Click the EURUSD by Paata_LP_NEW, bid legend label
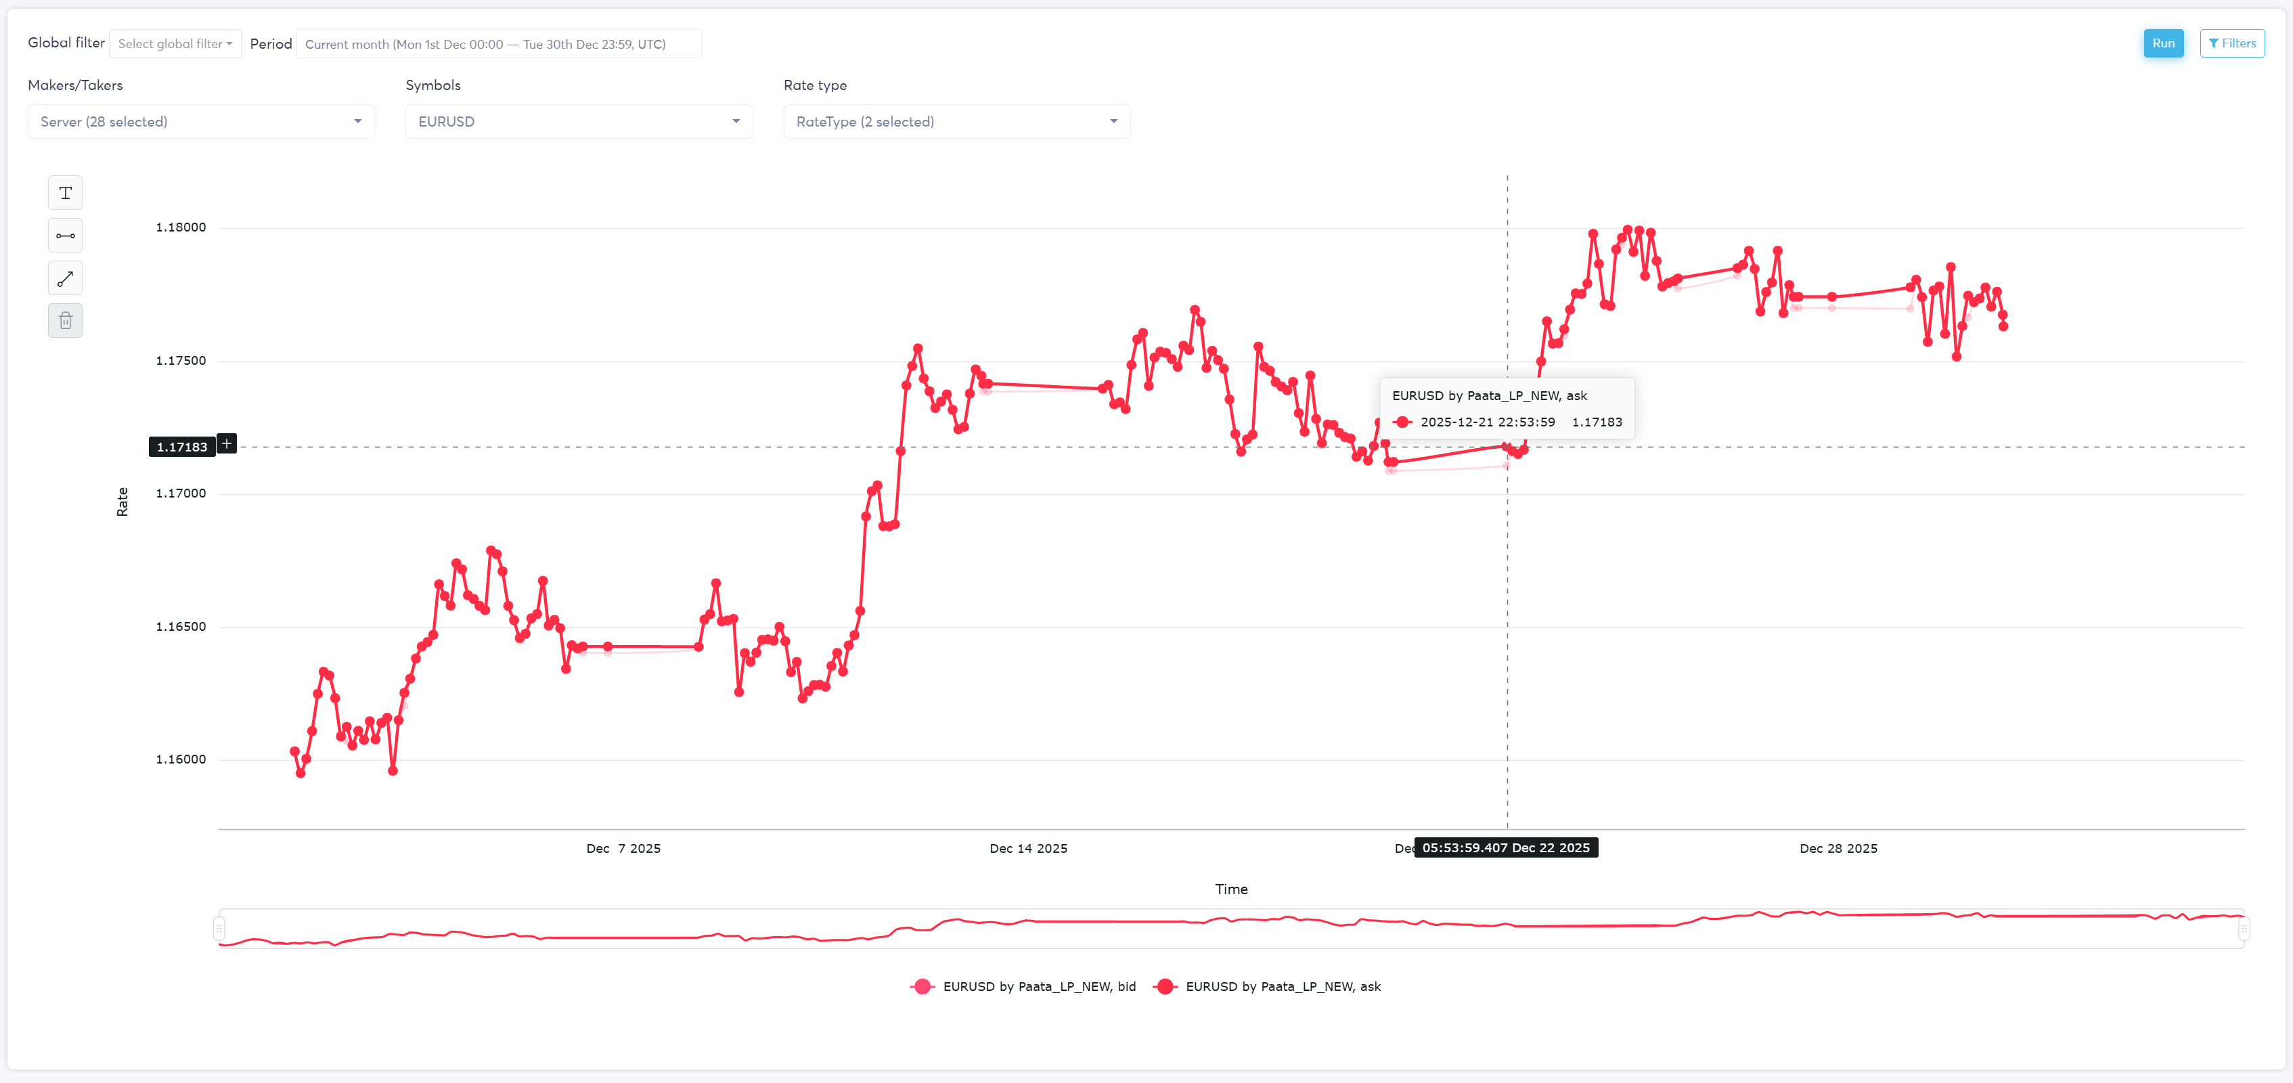Screen dimensions: 2293x1083 pos(1039,987)
